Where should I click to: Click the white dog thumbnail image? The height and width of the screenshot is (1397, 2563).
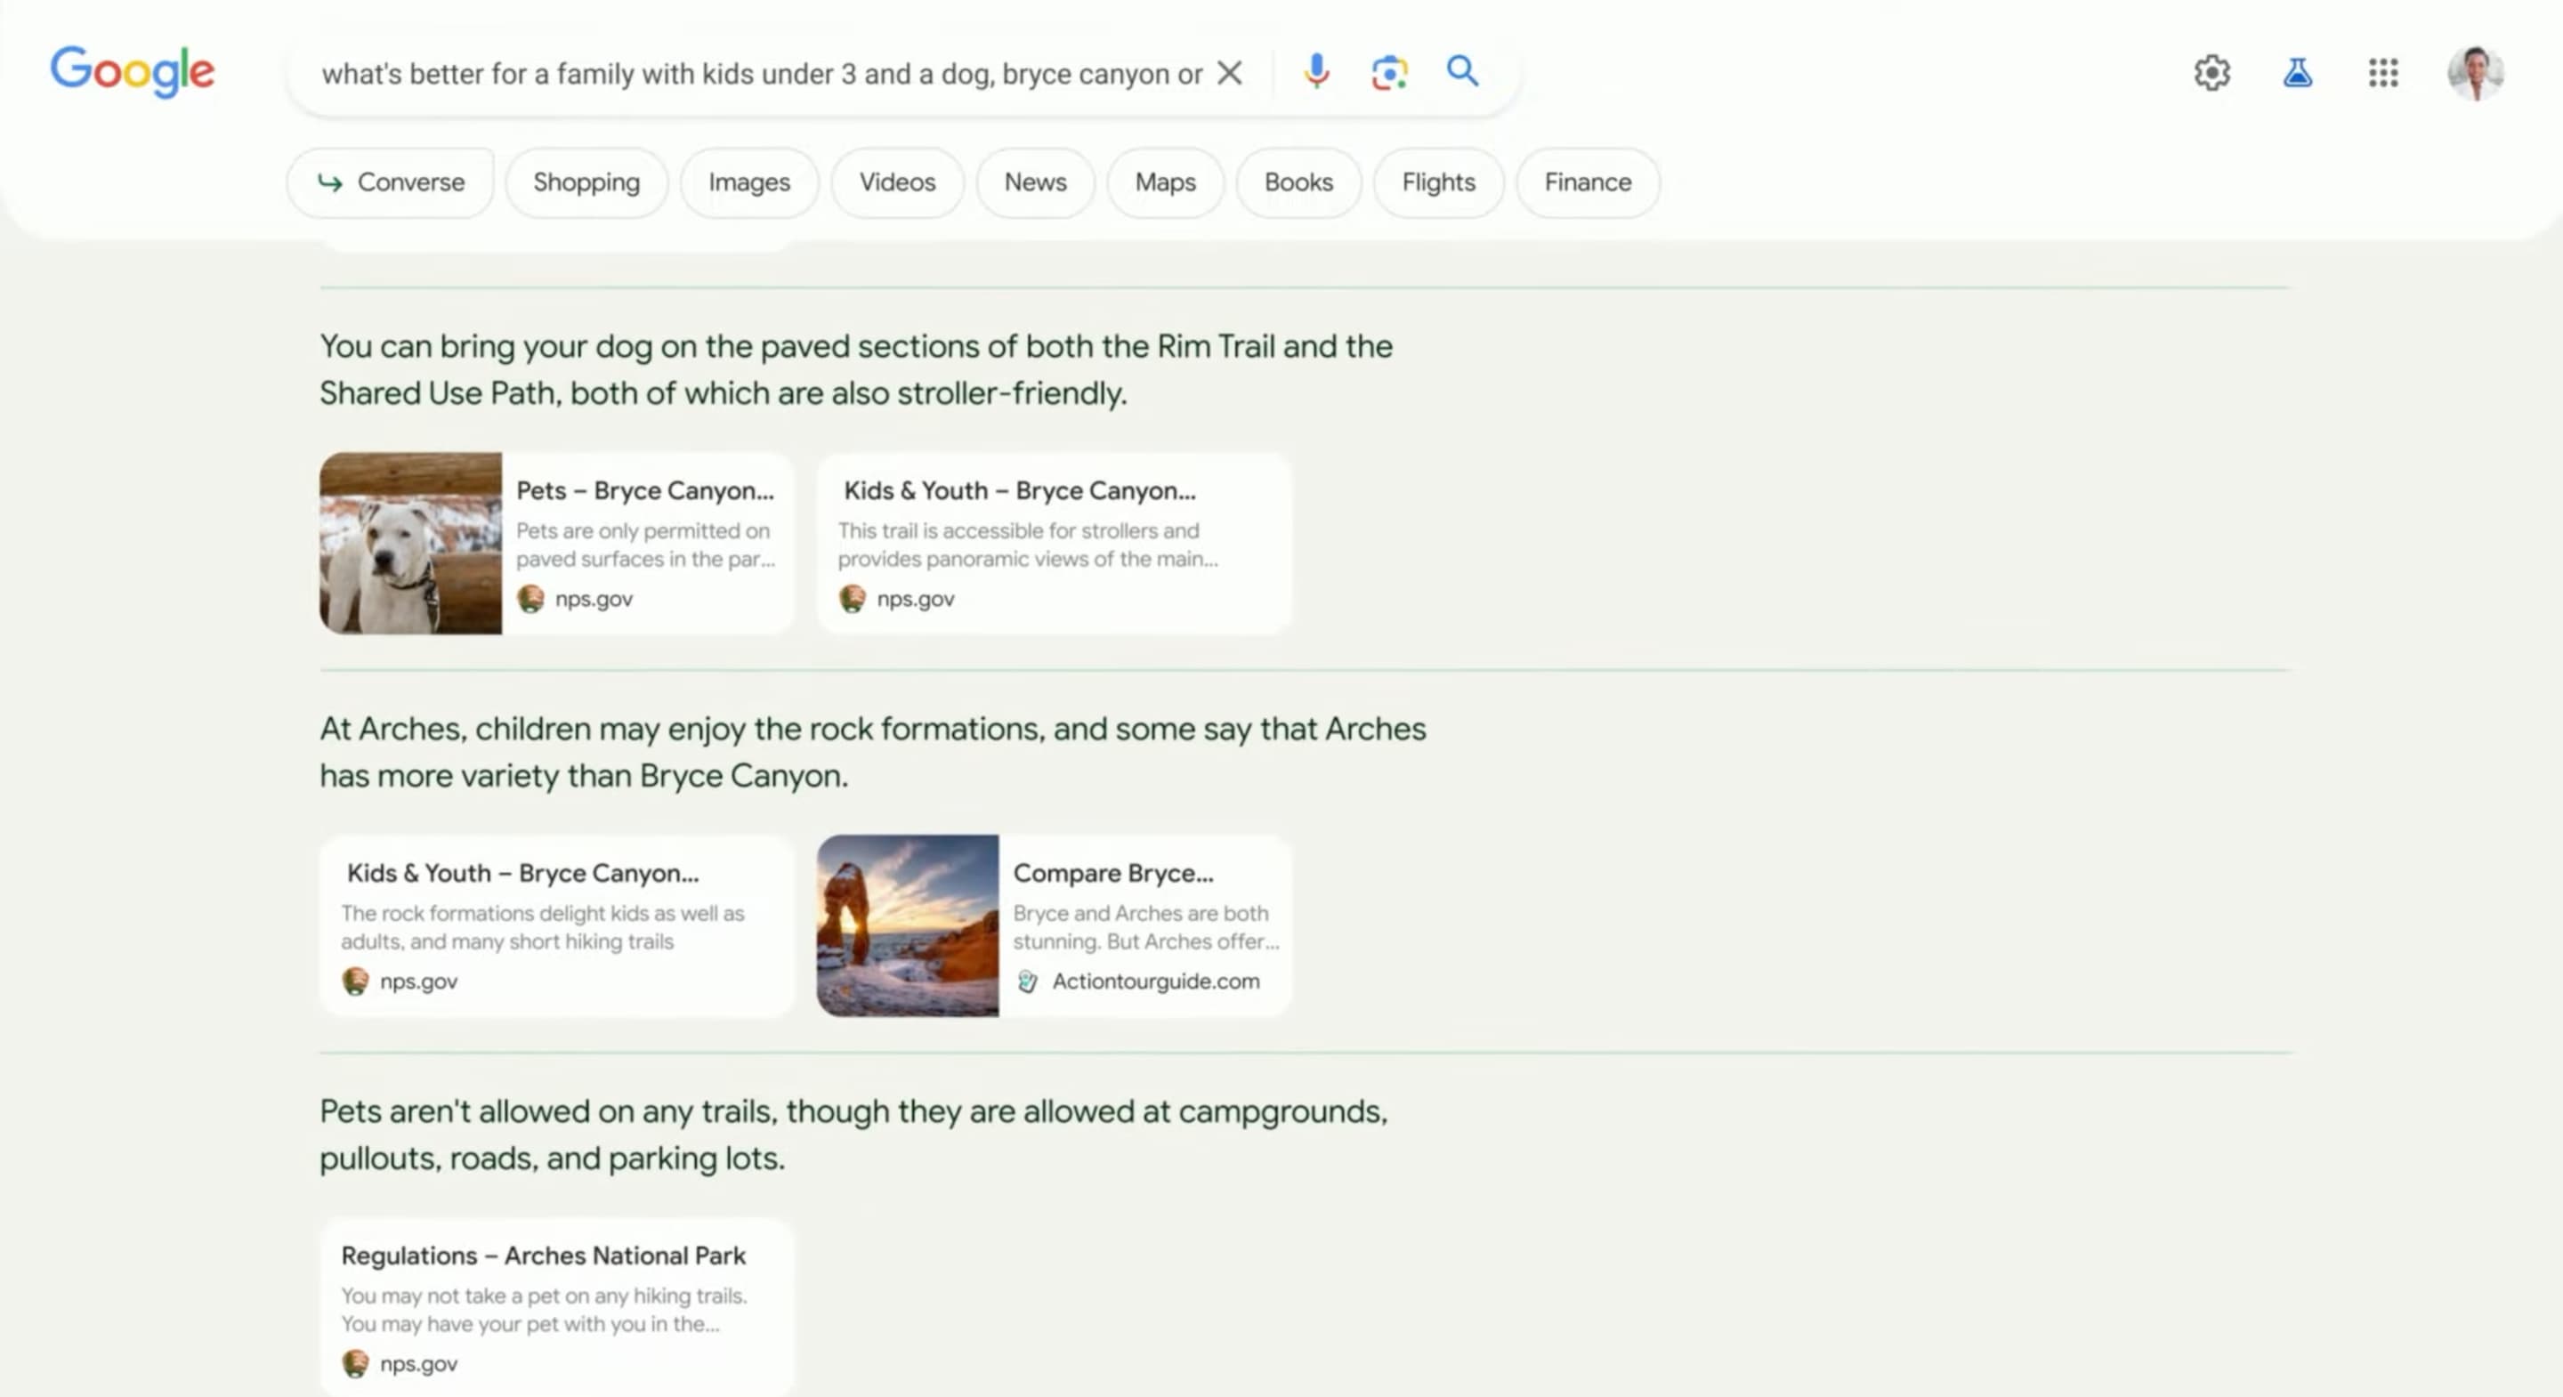(410, 544)
